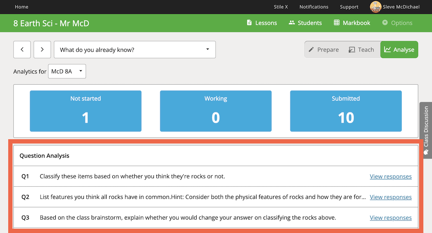
Task: Open Support in the top bar
Action: (349, 7)
